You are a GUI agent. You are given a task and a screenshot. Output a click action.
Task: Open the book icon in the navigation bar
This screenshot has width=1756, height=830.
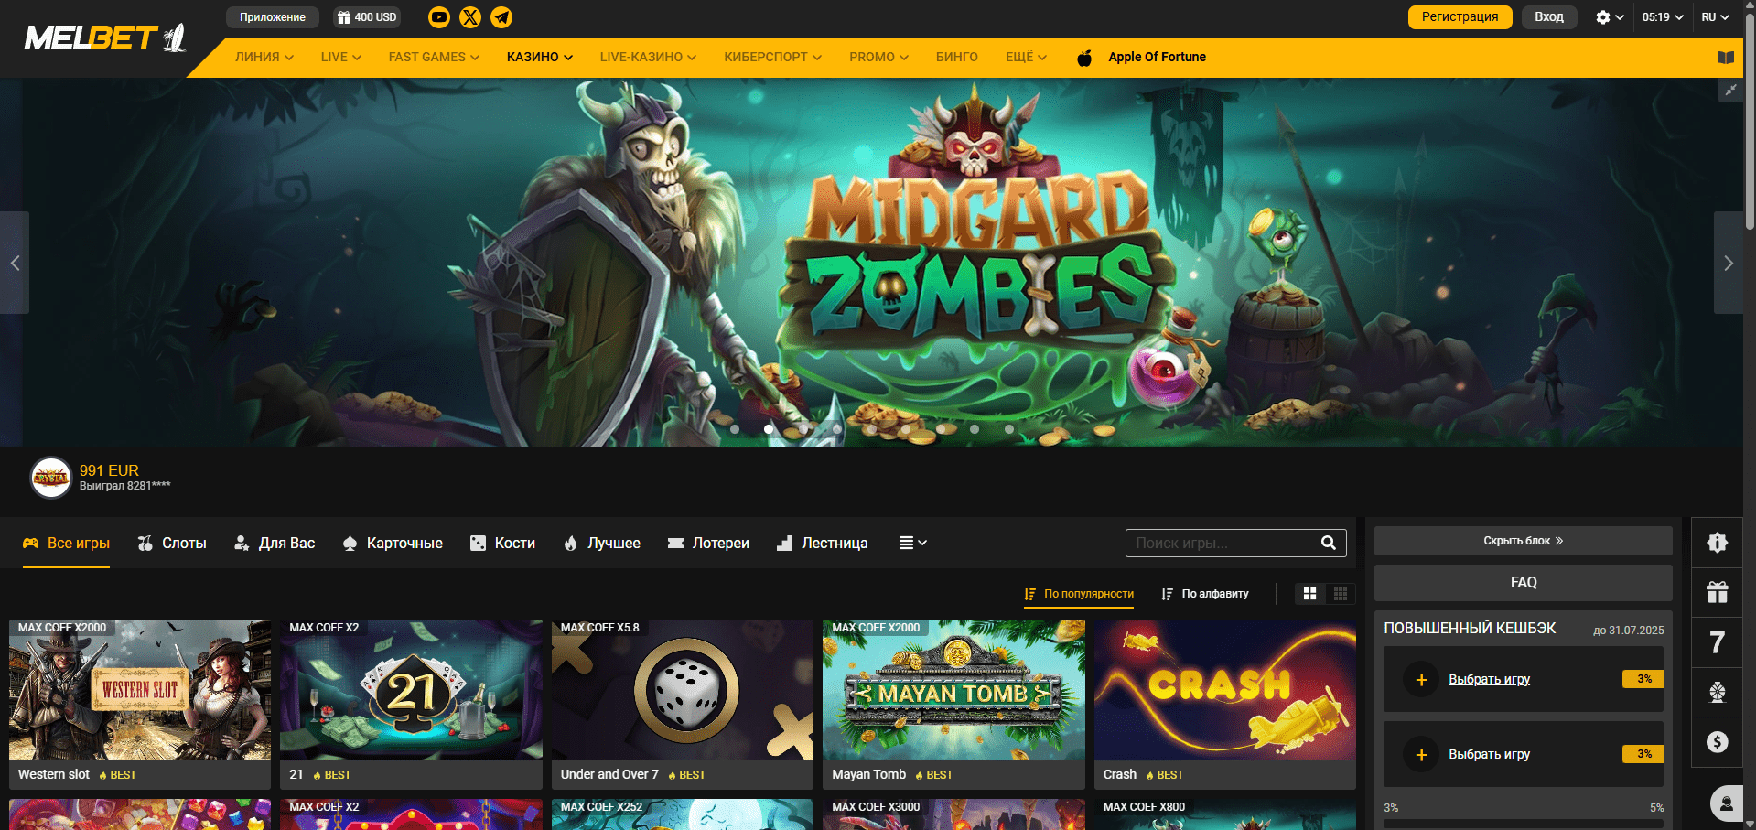pos(1726,58)
